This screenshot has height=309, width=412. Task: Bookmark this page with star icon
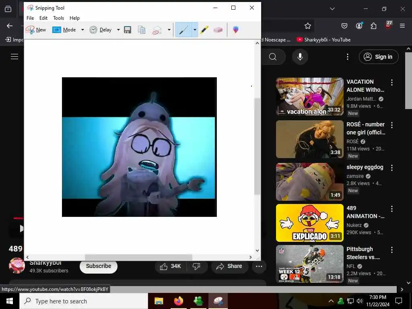tap(308, 26)
